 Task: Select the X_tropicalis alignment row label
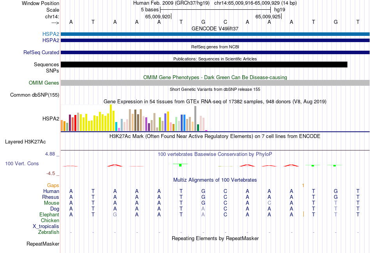coord(46,226)
